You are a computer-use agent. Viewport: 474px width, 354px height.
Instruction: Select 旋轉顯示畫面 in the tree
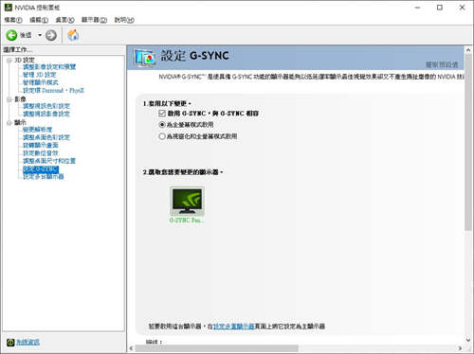41,145
